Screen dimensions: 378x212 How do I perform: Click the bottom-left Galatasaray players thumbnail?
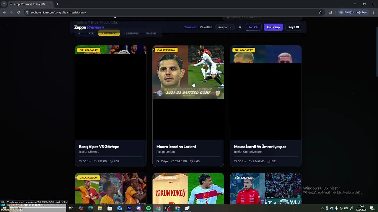110,189
